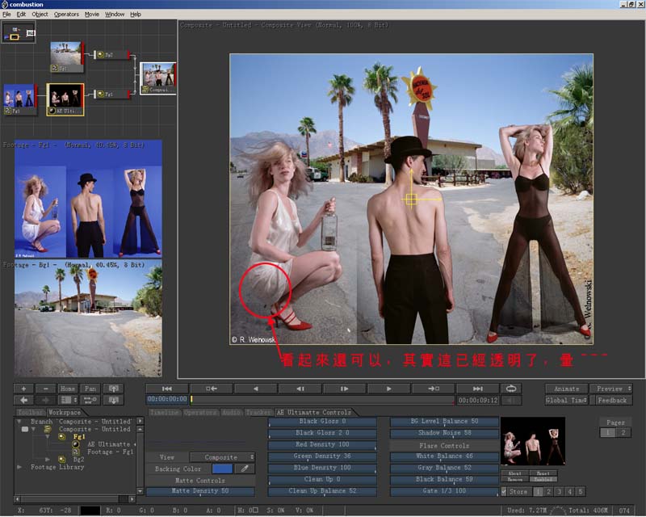The image size is (646, 517).
Task: Go to the first frame
Action: click(167, 389)
